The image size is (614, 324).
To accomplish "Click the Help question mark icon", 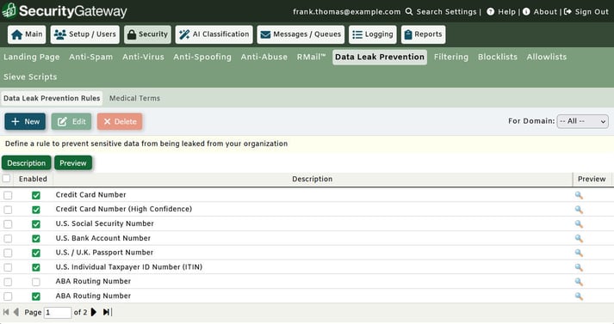I will [490, 12].
